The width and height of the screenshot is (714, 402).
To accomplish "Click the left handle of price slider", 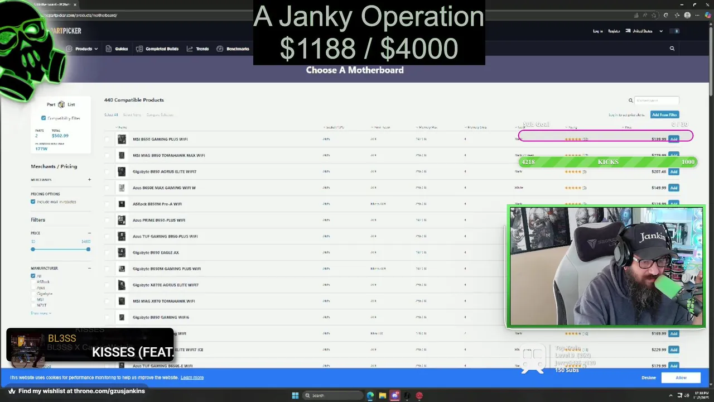I will [33, 249].
